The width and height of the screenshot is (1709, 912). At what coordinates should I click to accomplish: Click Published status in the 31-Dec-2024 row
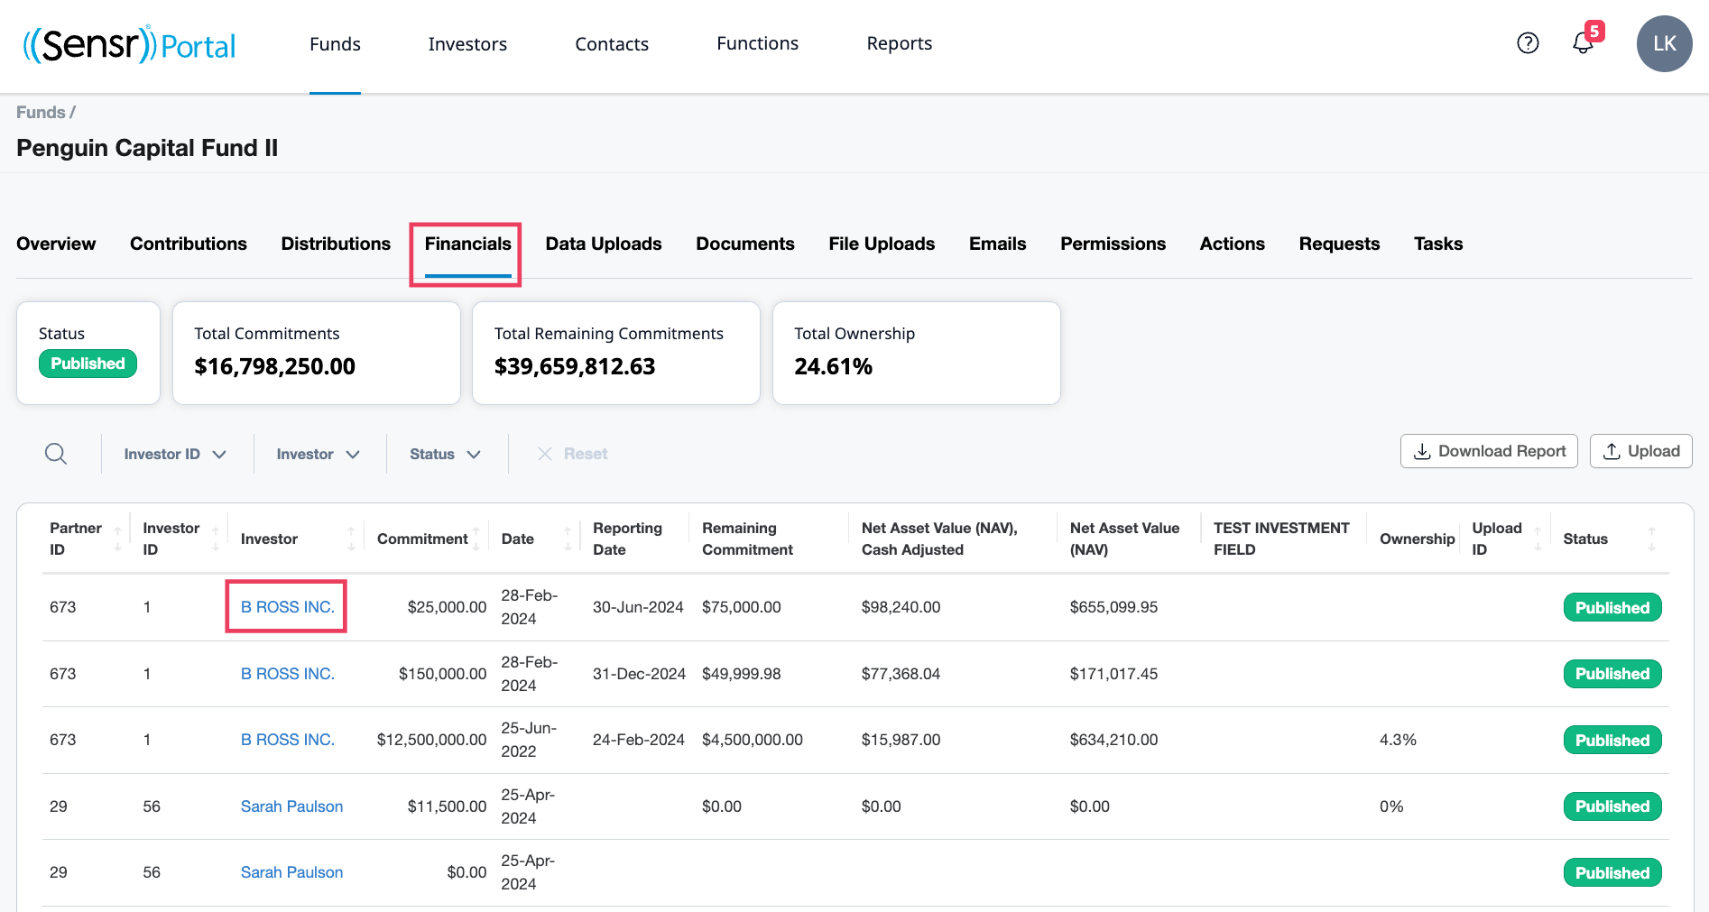click(1612, 674)
